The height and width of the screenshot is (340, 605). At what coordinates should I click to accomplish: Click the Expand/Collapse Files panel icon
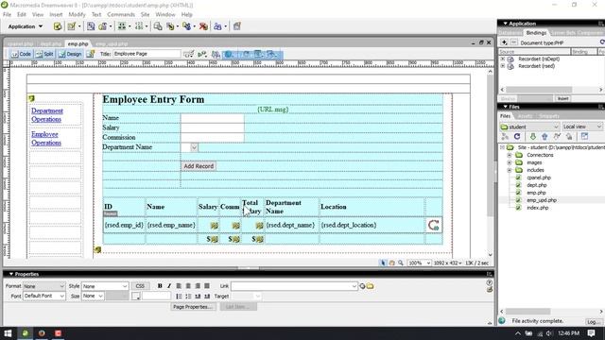point(584,136)
